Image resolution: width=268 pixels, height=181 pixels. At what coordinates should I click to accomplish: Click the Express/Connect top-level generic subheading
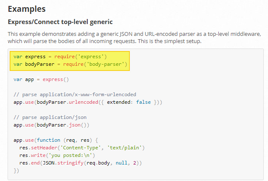click(60, 22)
